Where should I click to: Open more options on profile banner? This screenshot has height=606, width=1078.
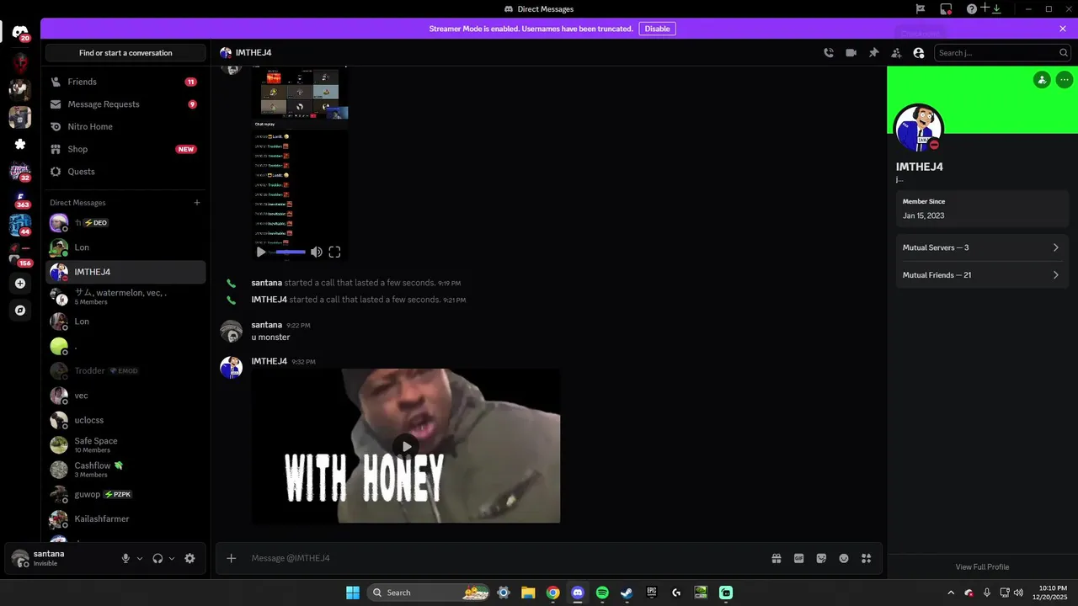click(1065, 80)
